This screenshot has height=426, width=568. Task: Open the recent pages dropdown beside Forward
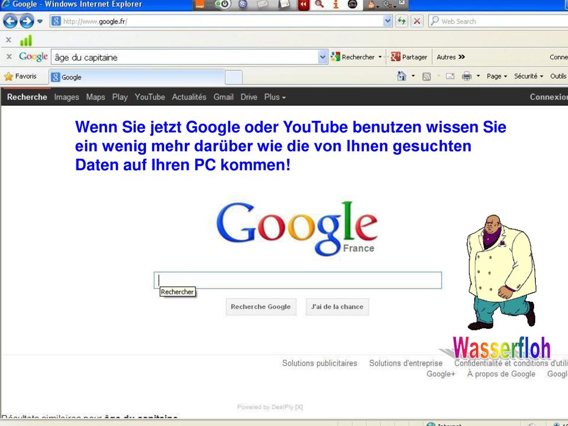pos(40,22)
